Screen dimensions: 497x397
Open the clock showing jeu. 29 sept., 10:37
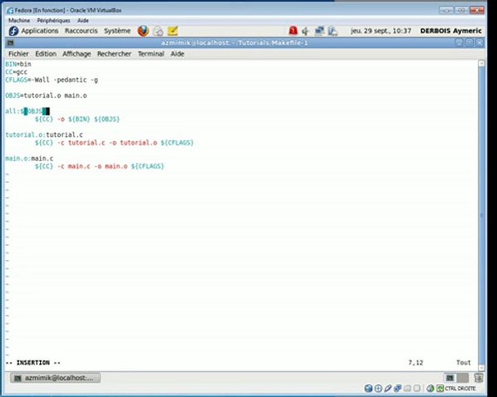click(x=380, y=31)
